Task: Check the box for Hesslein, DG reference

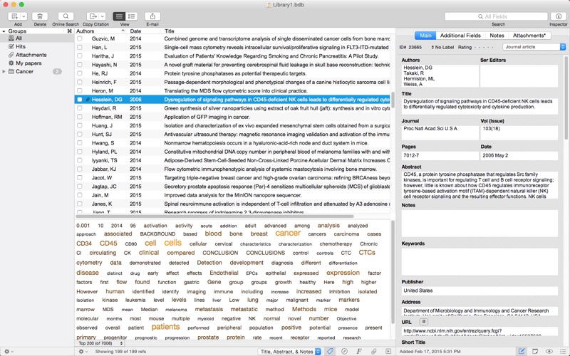Action: [x=80, y=100]
